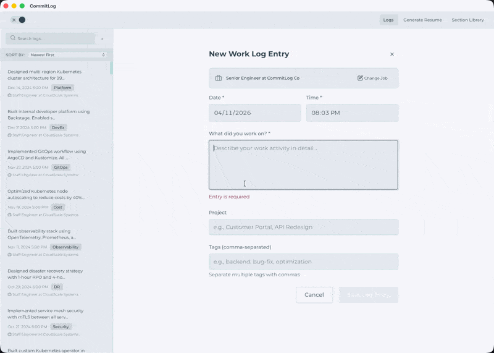Screen dimensions: 494x353
Task: Open the Section Library tab
Action: (x=467, y=20)
